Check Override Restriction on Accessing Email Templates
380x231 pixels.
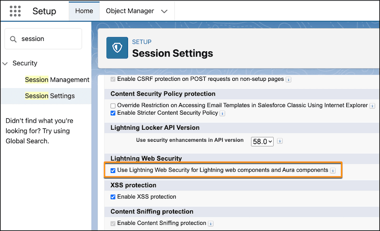tap(113, 106)
